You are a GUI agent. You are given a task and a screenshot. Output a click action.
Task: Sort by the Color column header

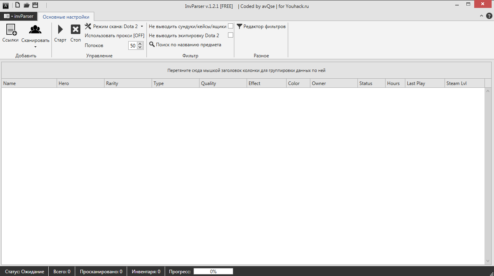click(298, 83)
